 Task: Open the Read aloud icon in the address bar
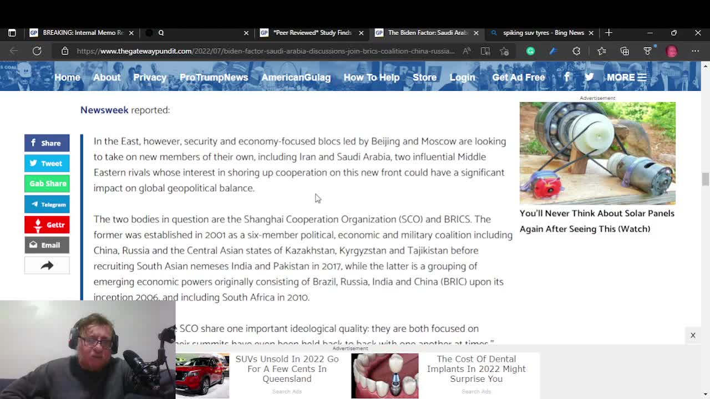[x=467, y=51]
